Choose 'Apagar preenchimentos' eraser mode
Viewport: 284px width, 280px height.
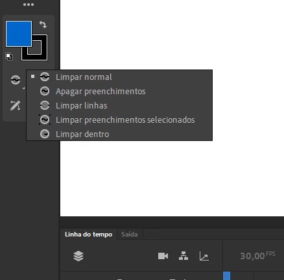[x=119, y=91]
